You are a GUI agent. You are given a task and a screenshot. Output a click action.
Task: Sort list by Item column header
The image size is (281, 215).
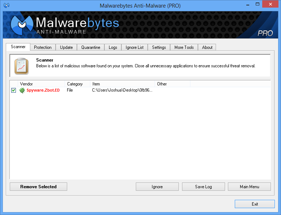pos(122,84)
